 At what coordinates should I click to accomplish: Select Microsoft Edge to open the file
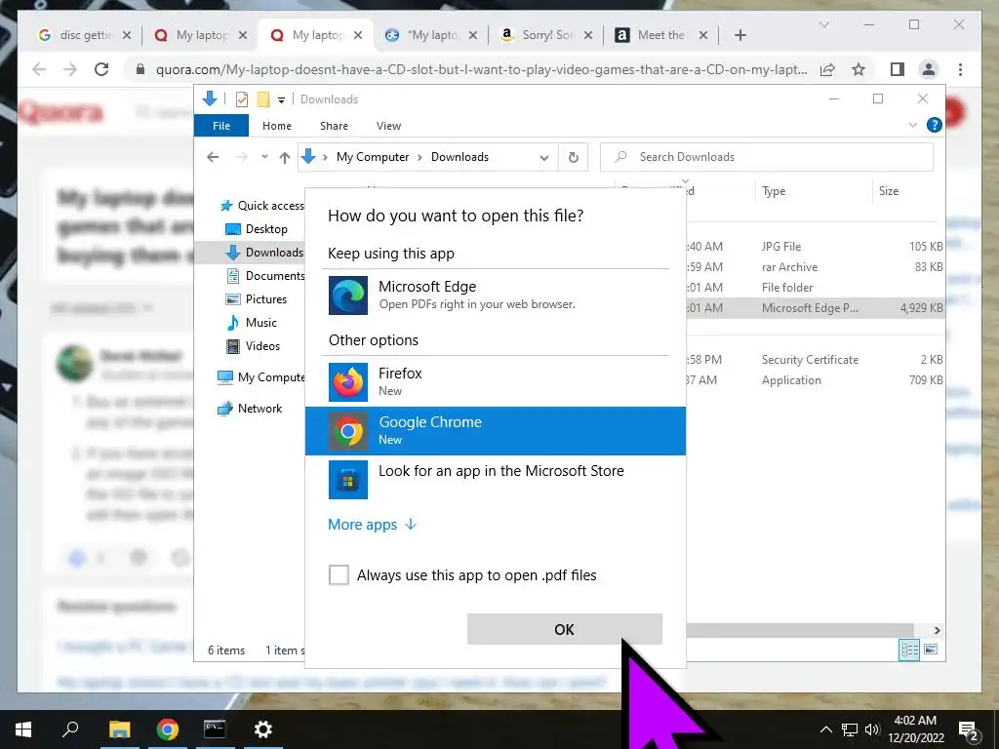click(x=495, y=295)
